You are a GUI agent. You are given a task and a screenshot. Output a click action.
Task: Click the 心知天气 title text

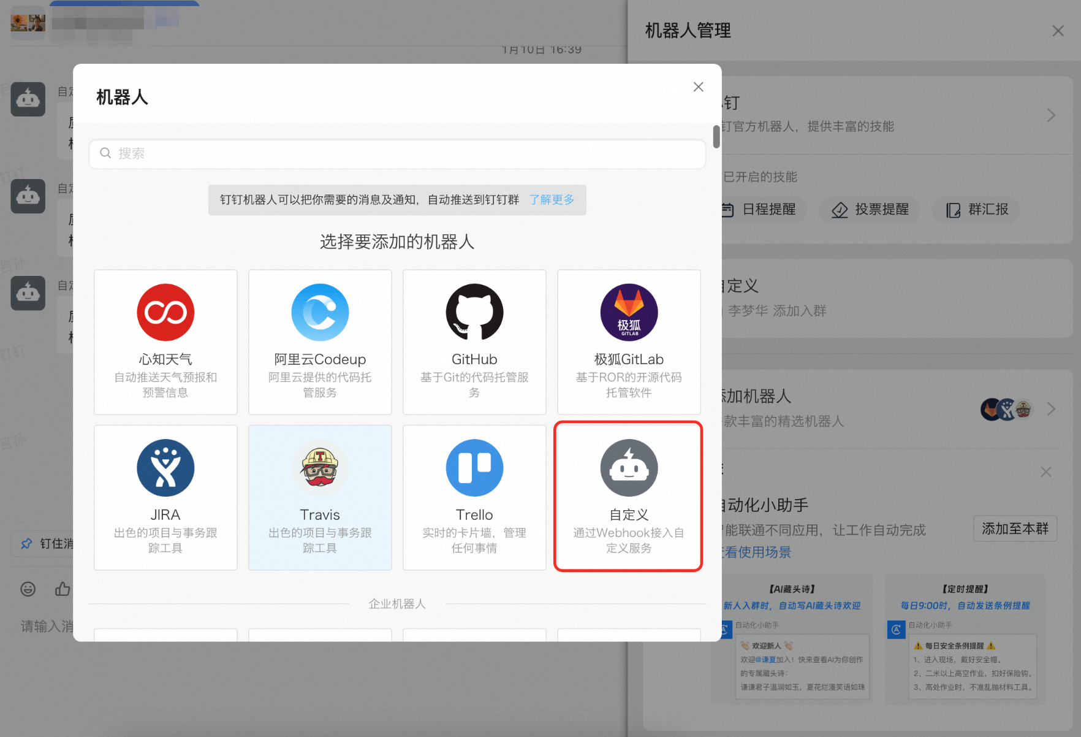(x=165, y=359)
